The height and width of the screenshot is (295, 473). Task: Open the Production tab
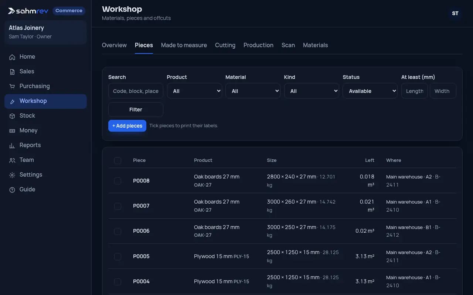[258, 45]
